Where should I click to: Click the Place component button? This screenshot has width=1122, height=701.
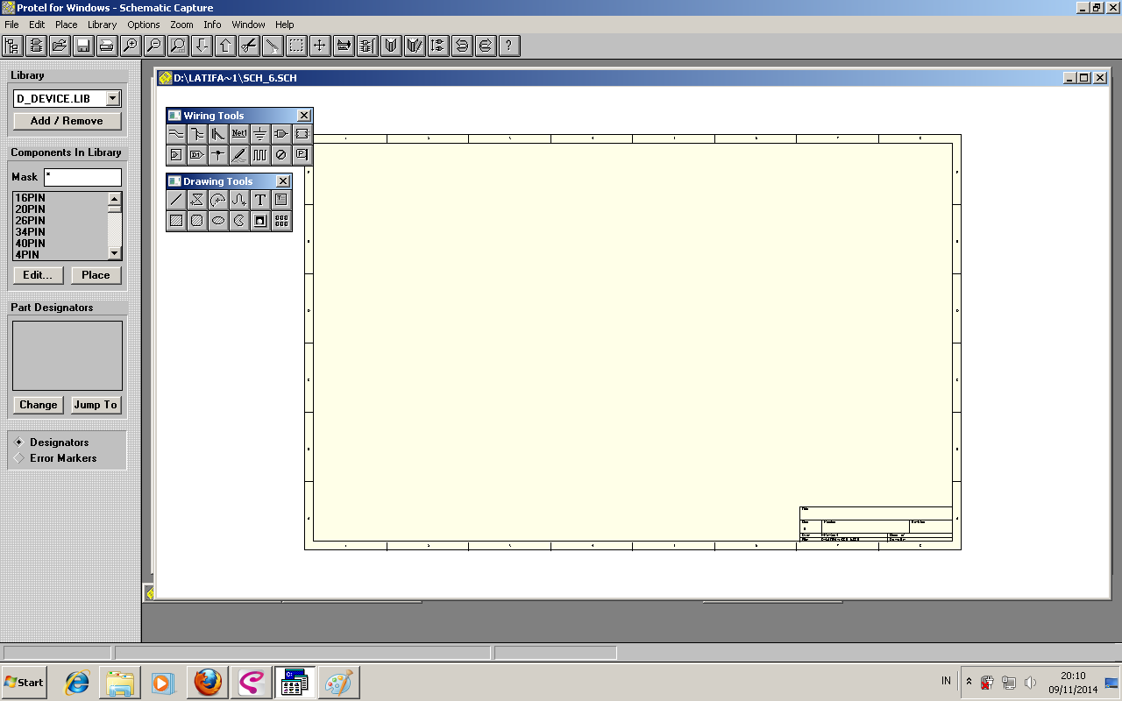point(96,275)
